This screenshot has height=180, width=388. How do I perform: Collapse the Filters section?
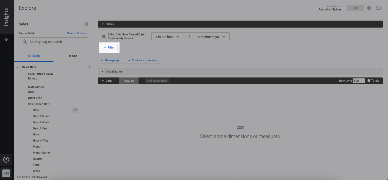click(103, 24)
